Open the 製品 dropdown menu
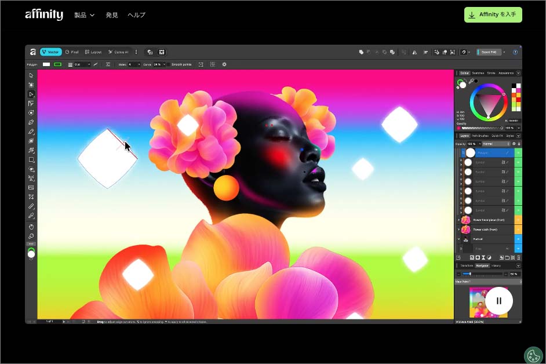This screenshot has height=364, width=546. (x=84, y=15)
